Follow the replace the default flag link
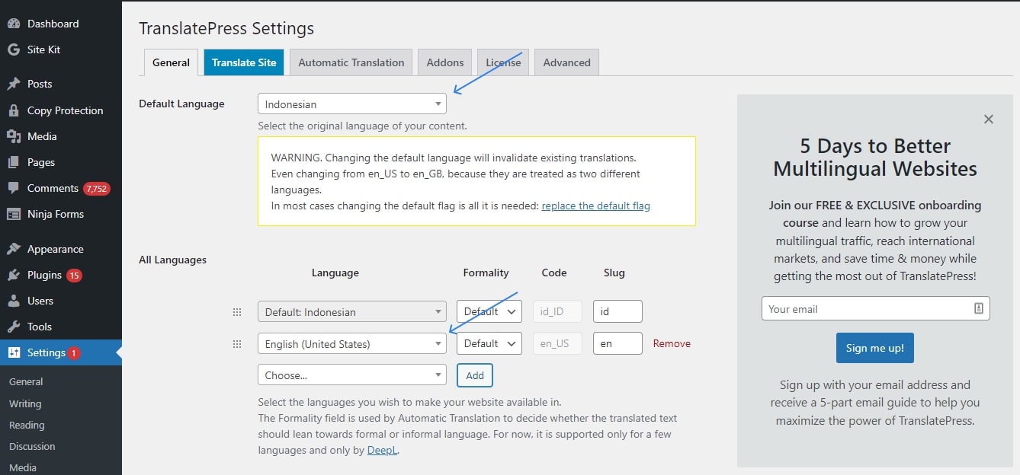Viewport: 1020px width, 475px height. (595, 206)
